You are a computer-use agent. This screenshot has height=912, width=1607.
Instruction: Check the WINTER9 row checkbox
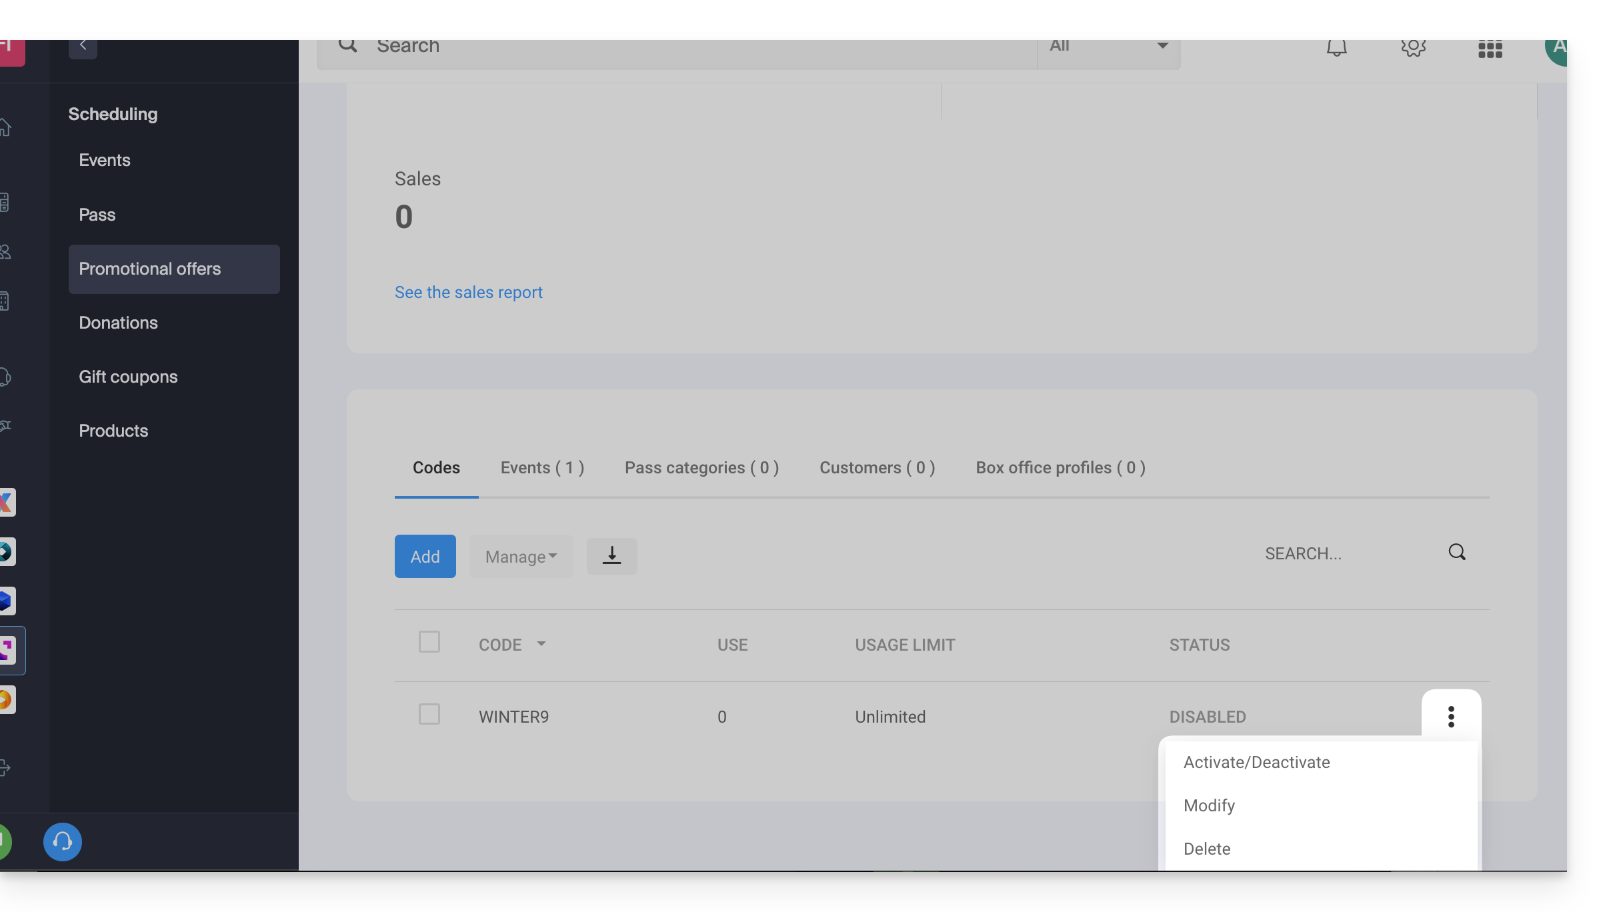click(429, 714)
